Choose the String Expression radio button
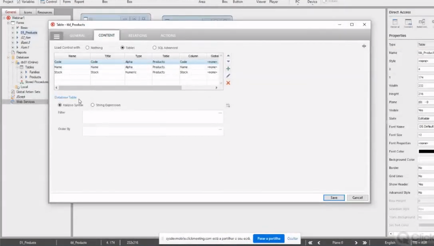 click(x=93, y=105)
